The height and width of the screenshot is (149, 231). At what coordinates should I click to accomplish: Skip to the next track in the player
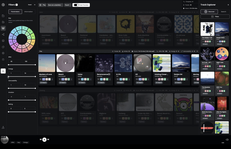coord(48,139)
